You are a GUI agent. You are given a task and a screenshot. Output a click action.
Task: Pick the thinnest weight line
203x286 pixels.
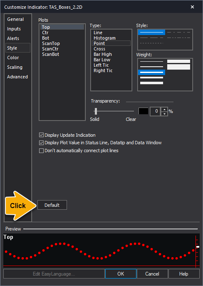click(x=151, y=61)
